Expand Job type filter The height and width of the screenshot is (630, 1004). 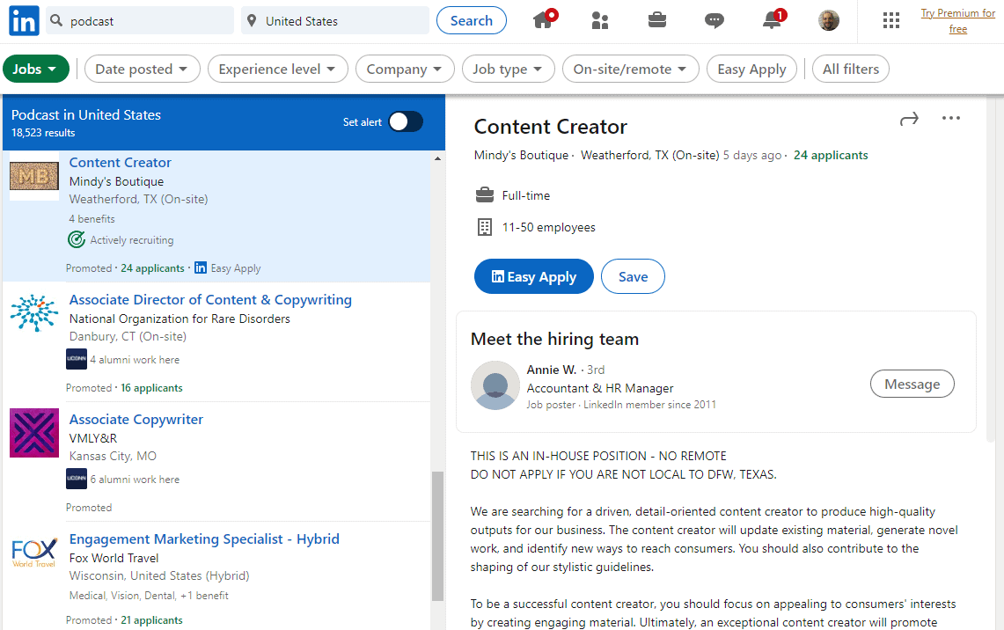508,69
